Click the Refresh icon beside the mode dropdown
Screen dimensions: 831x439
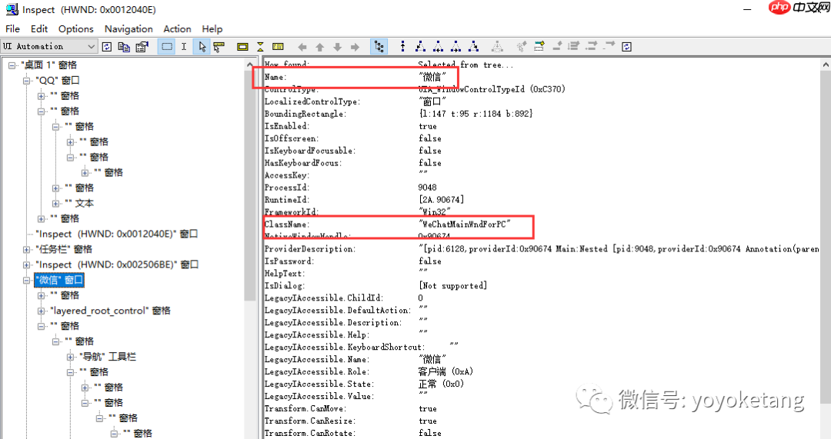pos(106,47)
